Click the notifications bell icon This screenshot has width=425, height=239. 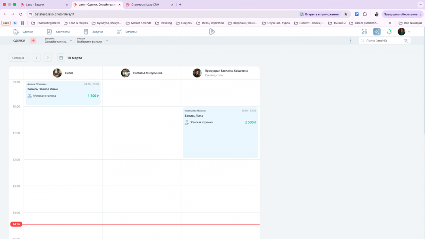tap(389, 32)
